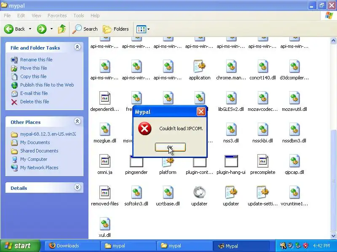
Task: Open the Tools menu
Action: (x=79, y=16)
